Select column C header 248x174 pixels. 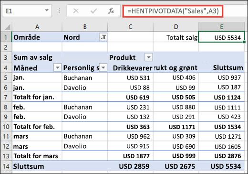pyautogui.click(x=130, y=27)
